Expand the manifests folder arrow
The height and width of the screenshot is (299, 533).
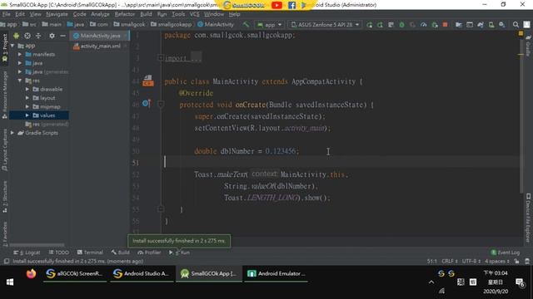(20, 54)
